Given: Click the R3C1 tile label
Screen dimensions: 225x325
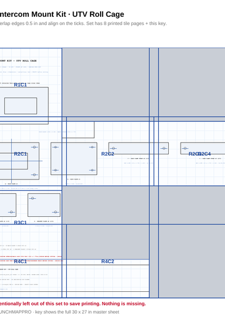Looking at the screenshot, I should click(x=21, y=222).
